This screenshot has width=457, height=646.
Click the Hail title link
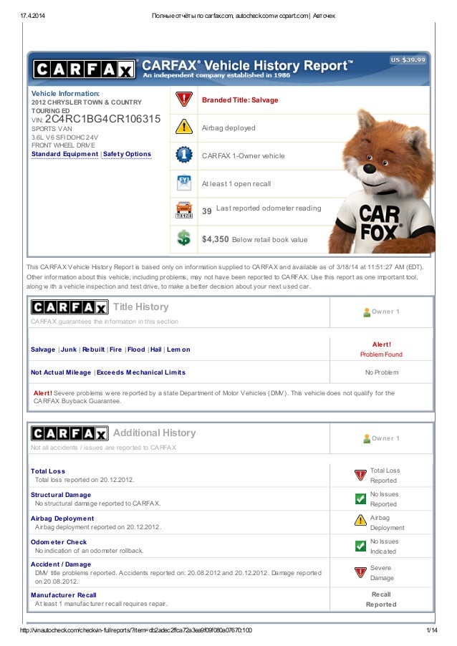(x=155, y=349)
